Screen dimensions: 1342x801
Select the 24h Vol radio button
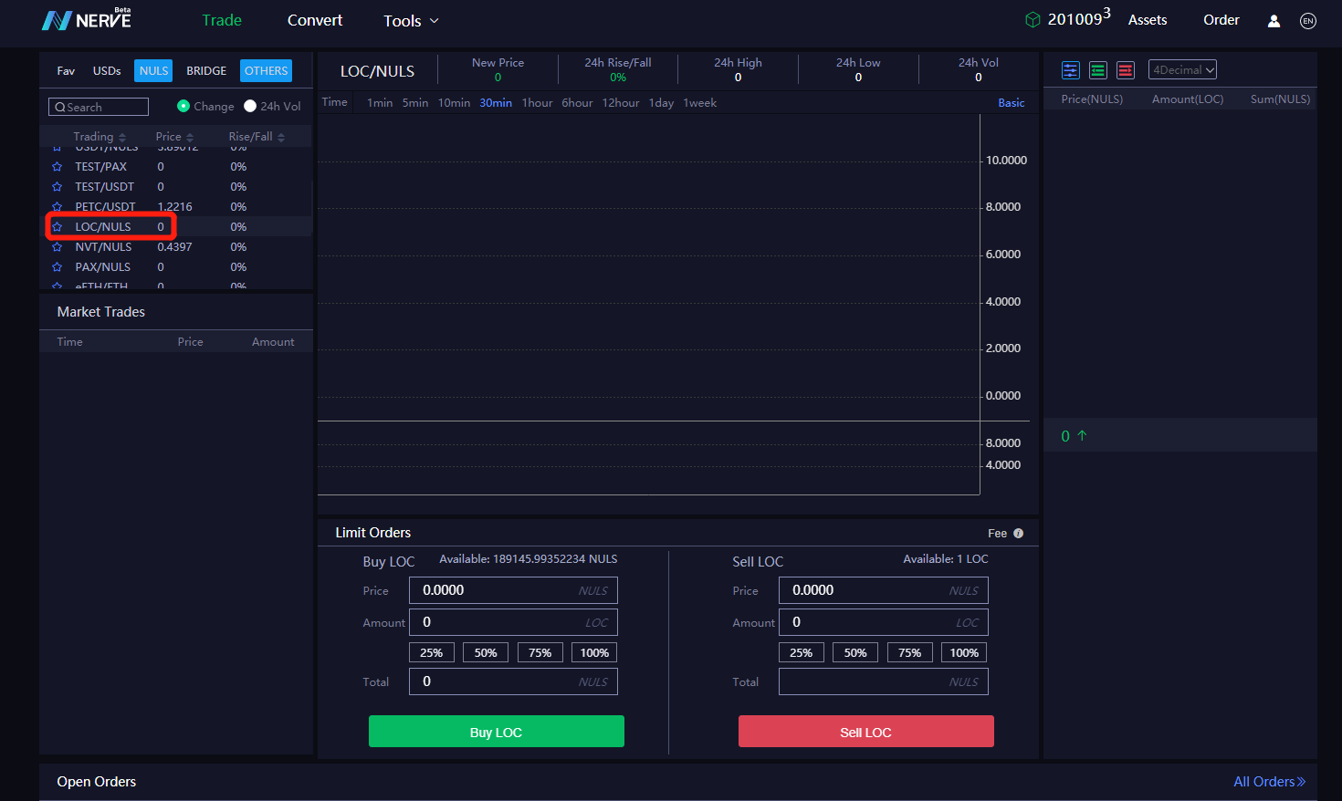(250, 106)
